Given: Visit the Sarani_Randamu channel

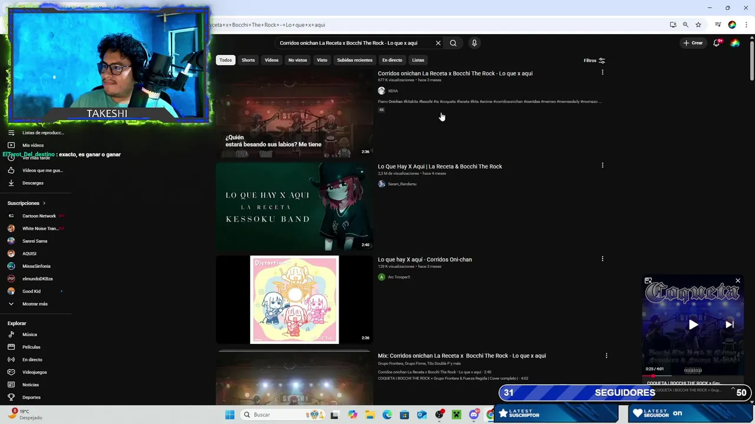Looking at the screenshot, I should [x=402, y=184].
